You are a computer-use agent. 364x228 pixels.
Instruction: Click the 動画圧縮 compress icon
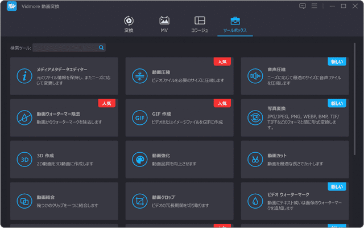click(x=140, y=76)
